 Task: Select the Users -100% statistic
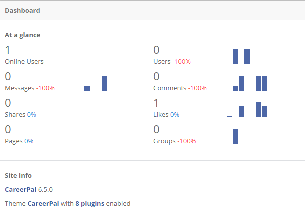172,61
